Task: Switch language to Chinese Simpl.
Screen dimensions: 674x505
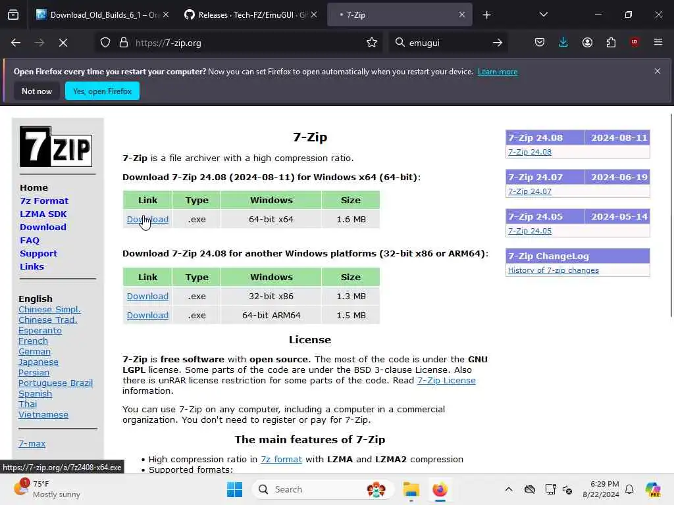Action: click(49, 310)
